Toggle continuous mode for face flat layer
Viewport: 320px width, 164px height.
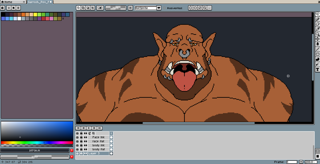86,141
